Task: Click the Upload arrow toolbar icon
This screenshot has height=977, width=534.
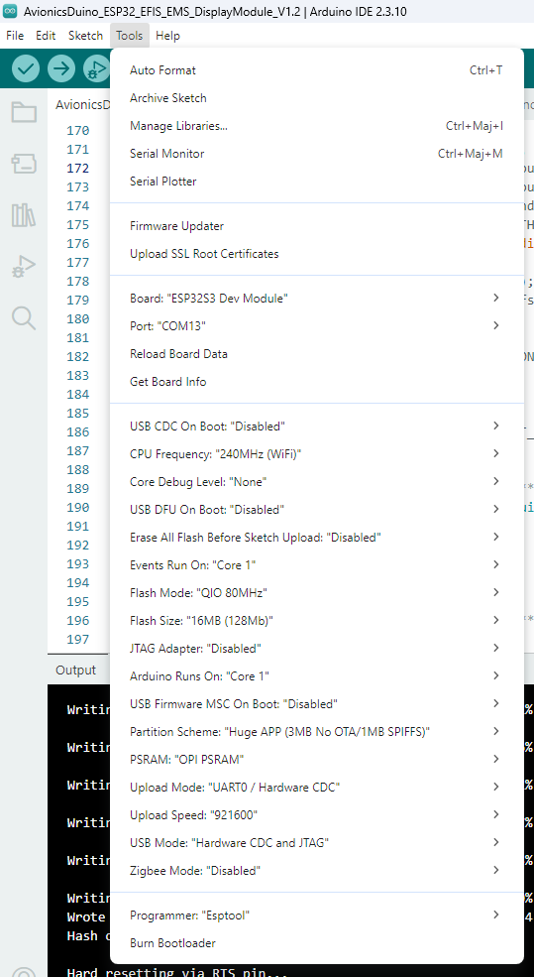Action: (61, 68)
